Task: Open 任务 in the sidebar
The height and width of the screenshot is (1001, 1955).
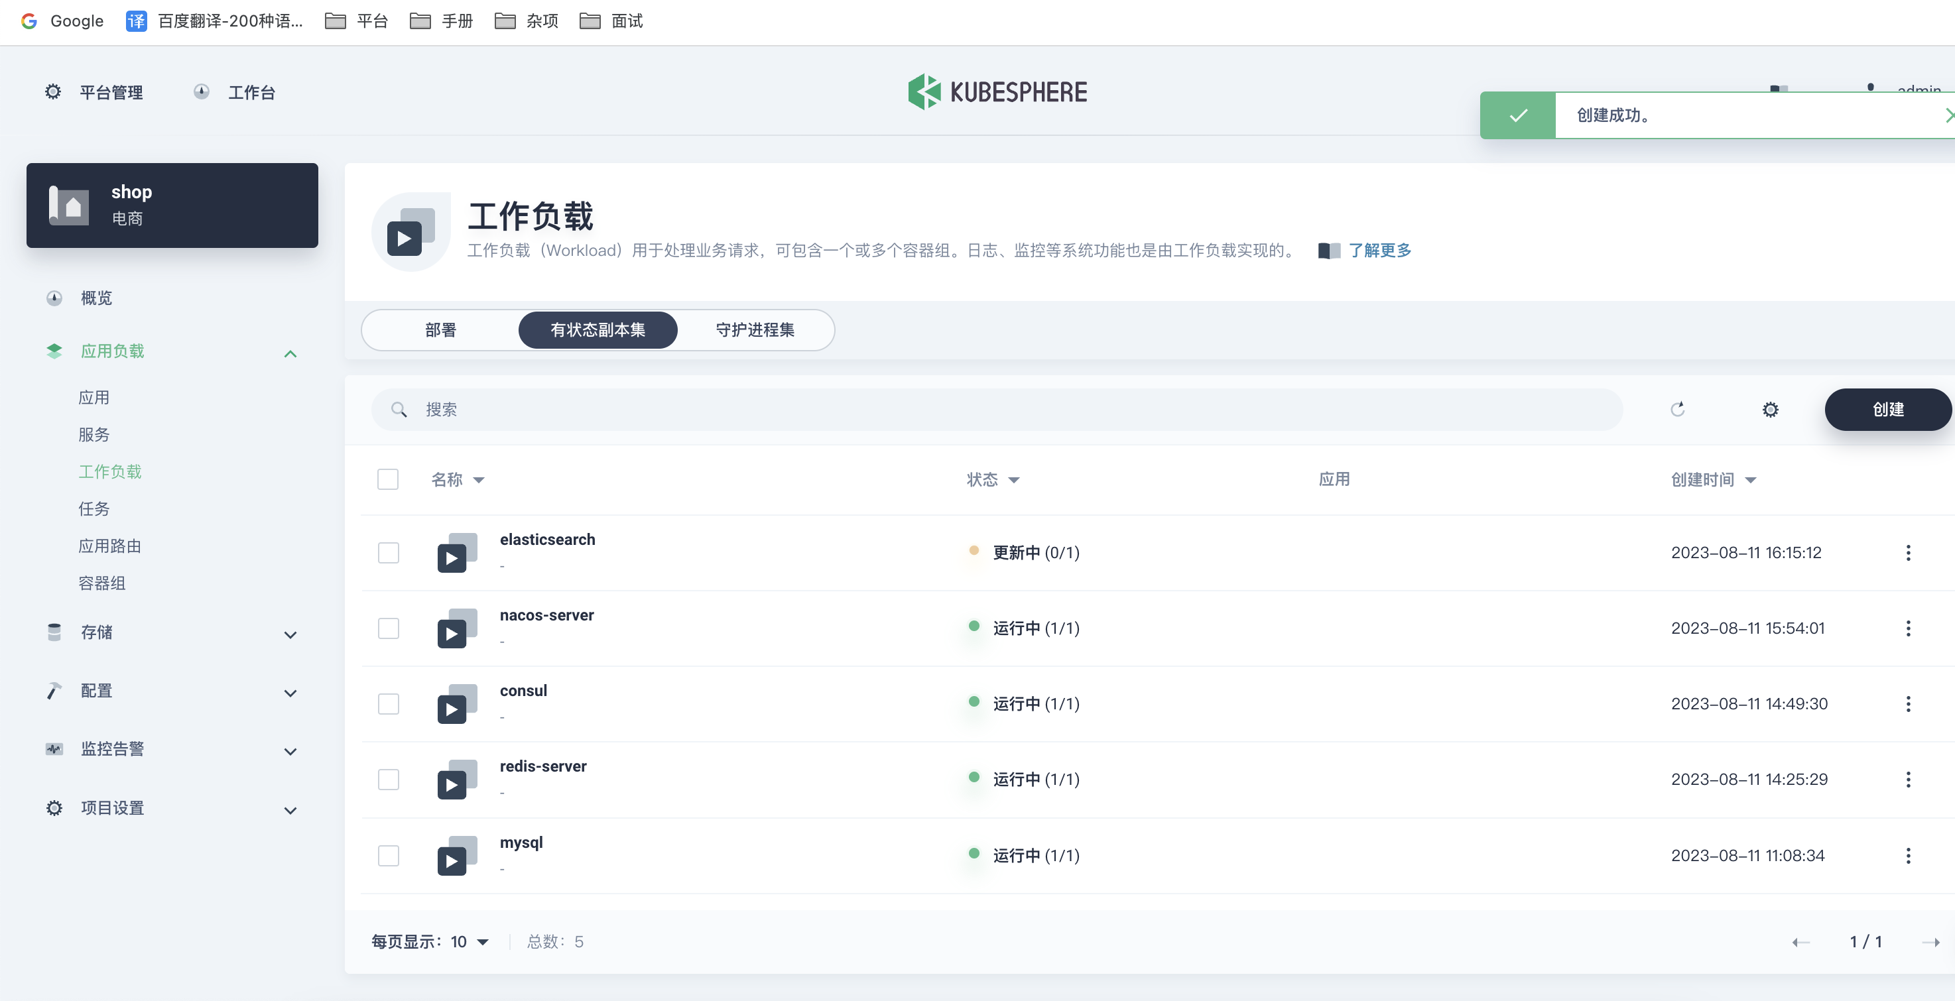Action: [x=94, y=508]
